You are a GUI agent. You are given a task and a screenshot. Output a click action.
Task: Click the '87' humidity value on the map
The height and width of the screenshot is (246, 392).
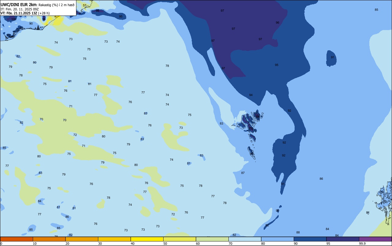pos(243,173)
